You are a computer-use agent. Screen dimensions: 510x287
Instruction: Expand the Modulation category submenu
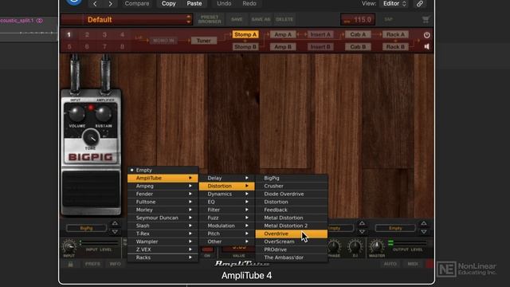pyautogui.click(x=226, y=226)
